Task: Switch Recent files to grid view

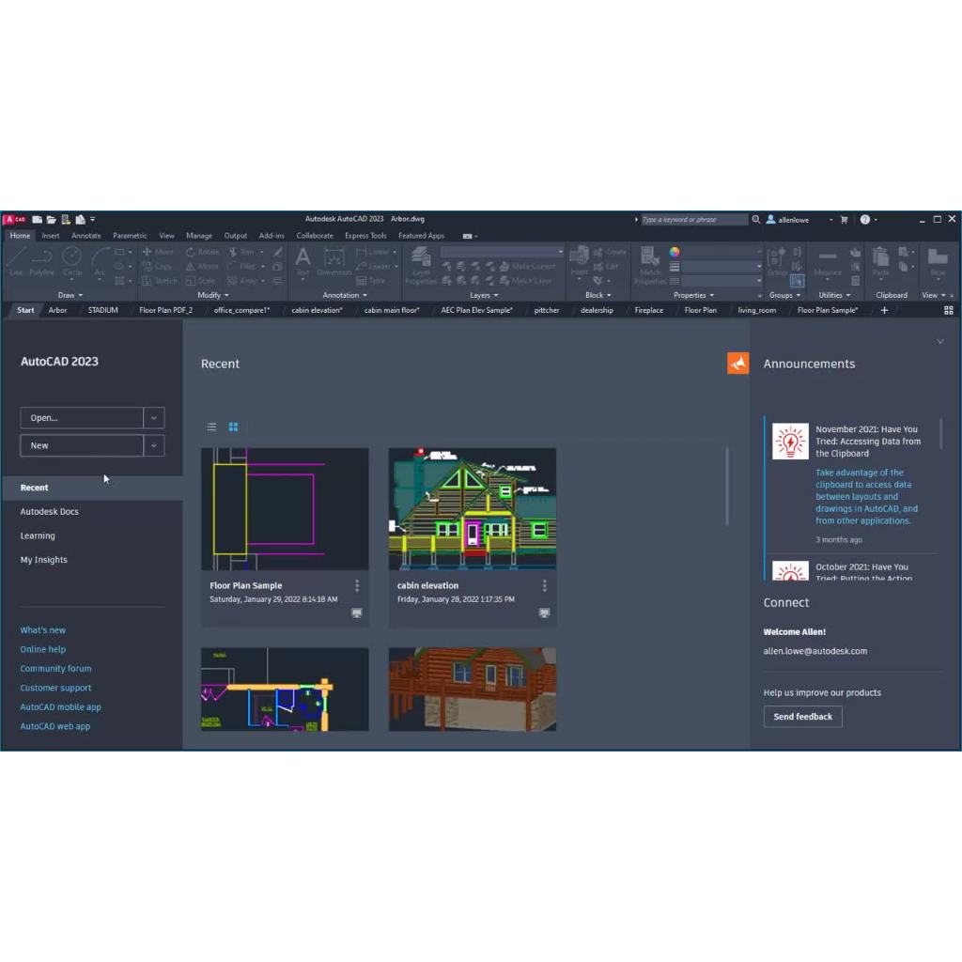Action: [233, 427]
